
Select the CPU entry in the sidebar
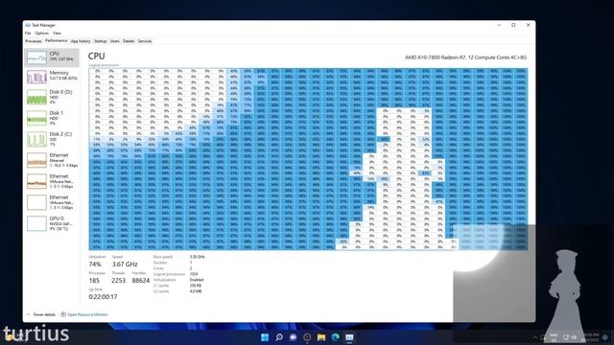click(52, 57)
